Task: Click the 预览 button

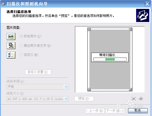Action: 84,99
